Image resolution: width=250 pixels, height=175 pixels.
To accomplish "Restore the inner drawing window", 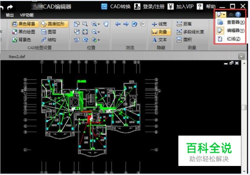I will [x=231, y=63].
